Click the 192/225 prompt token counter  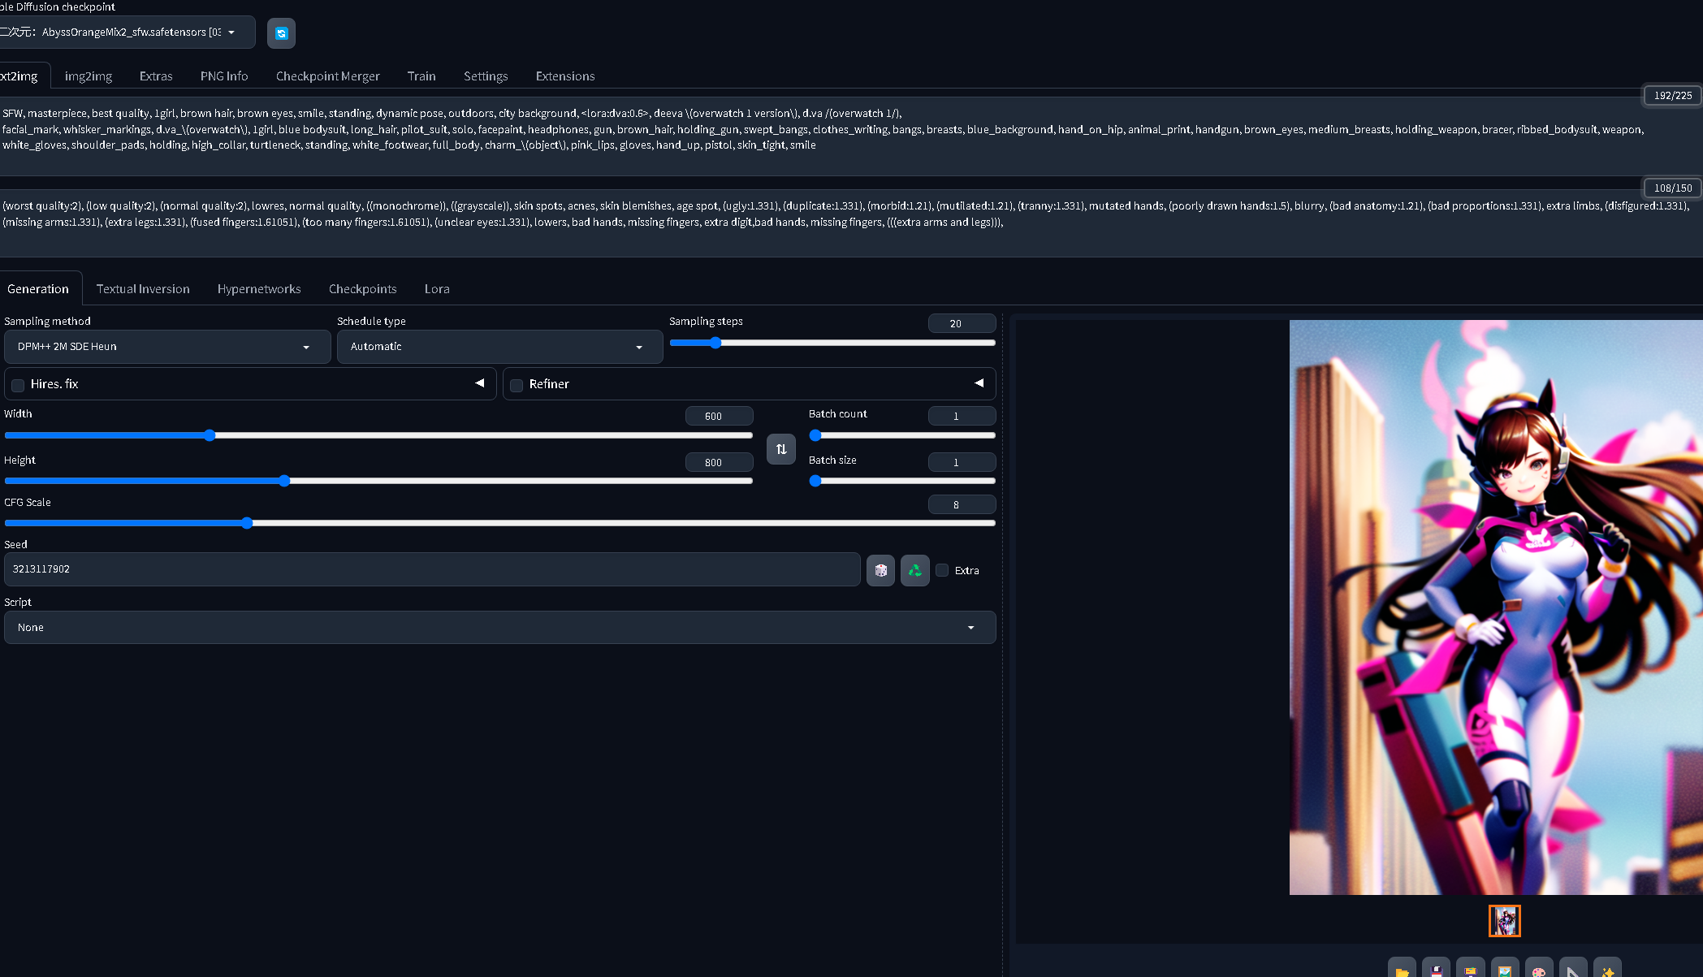[1673, 95]
